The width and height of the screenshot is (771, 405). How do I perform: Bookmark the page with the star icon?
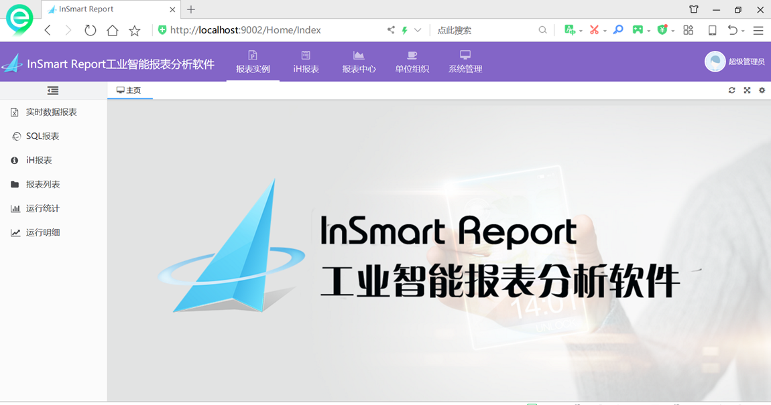coord(135,30)
